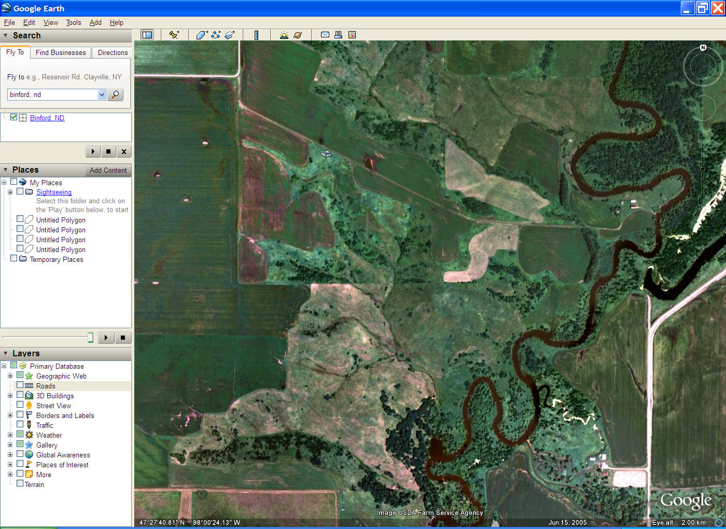
Task: Expand the Geographic Web layer node
Action: [10, 375]
